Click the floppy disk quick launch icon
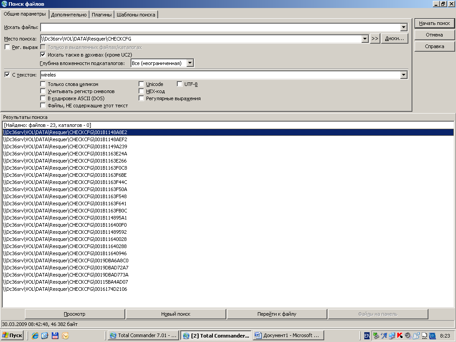 click(x=55, y=335)
